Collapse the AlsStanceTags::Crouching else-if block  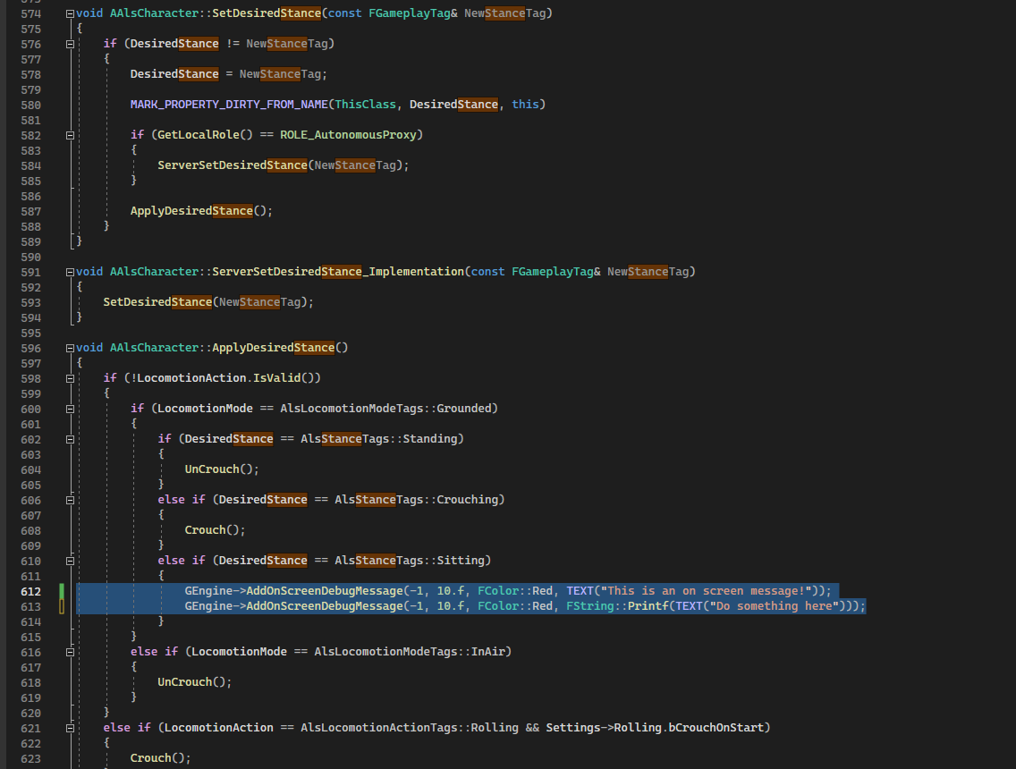click(69, 499)
